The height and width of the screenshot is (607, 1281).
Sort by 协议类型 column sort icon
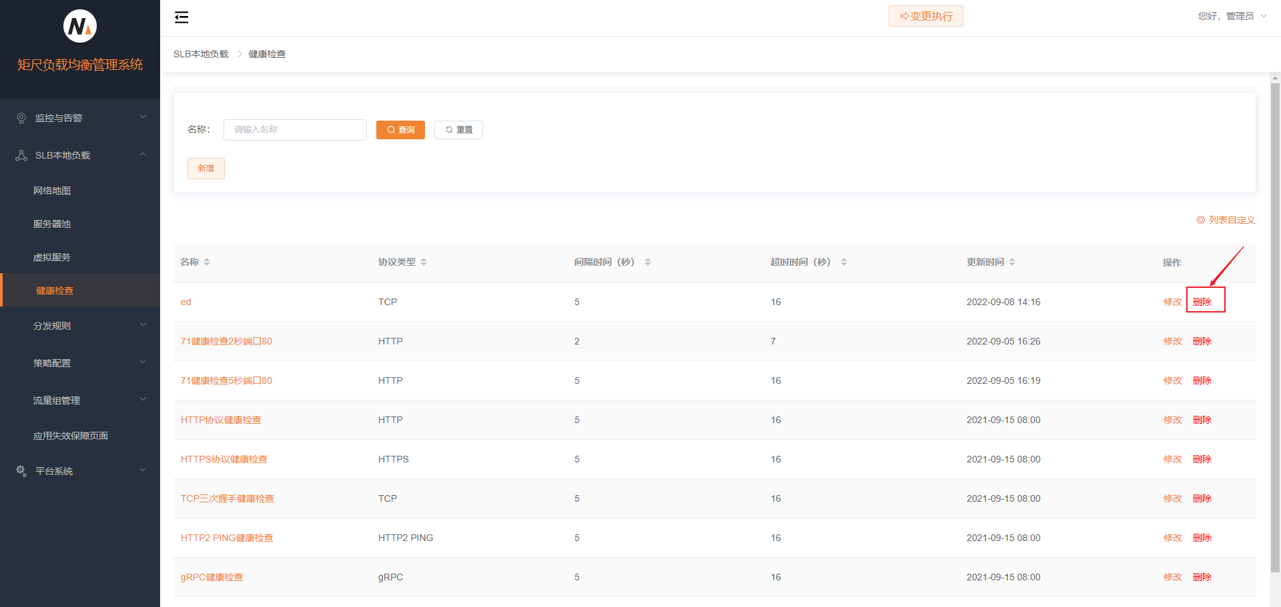click(x=424, y=262)
